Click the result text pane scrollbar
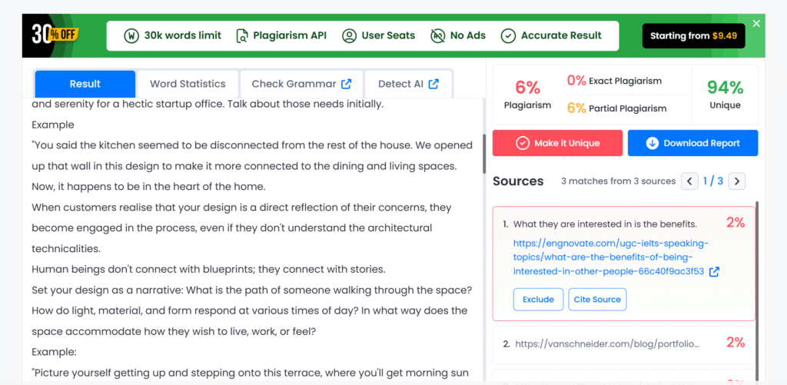 pos(484,154)
